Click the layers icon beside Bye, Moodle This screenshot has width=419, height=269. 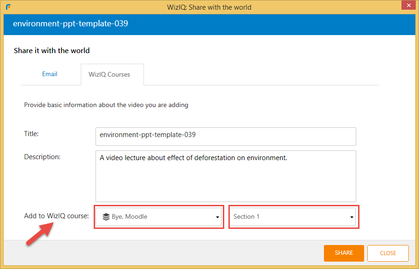pos(106,217)
